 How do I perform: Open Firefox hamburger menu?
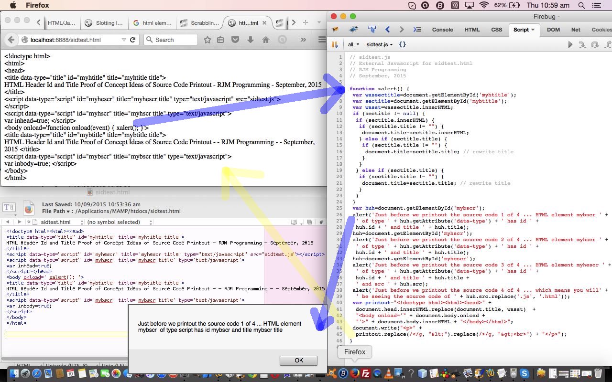(322, 40)
